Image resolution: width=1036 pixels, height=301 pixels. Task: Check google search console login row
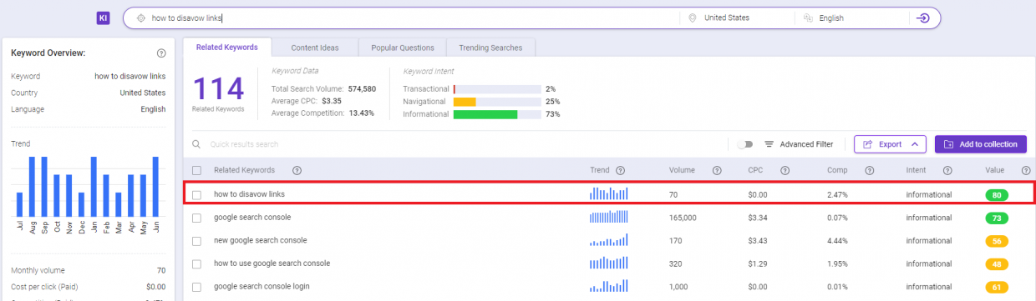click(196, 286)
